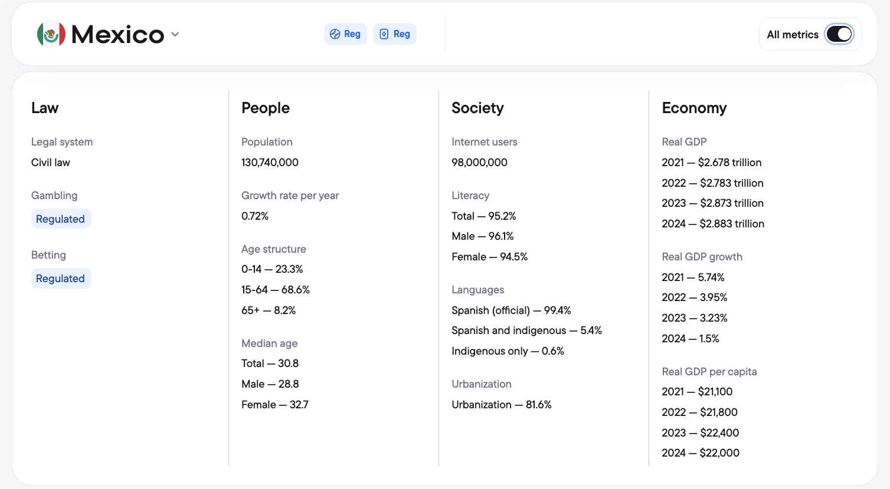This screenshot has height=489, width=890.
Task: Select the gambling Reg chip in header
Action: pos(395,34)
